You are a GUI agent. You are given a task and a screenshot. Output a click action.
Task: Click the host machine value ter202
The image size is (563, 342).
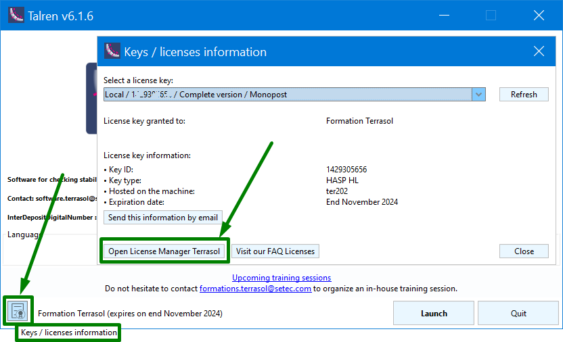click(x=337, y=191)
